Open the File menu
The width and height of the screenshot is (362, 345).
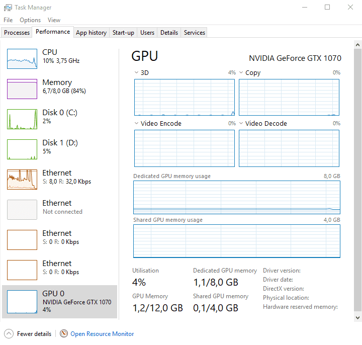8,20
